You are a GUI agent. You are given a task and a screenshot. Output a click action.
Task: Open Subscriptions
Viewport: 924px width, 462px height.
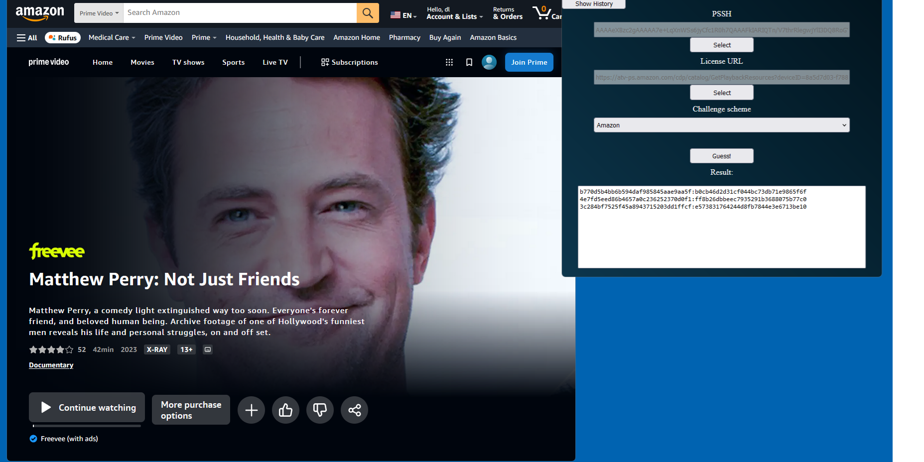pos(350,62)
